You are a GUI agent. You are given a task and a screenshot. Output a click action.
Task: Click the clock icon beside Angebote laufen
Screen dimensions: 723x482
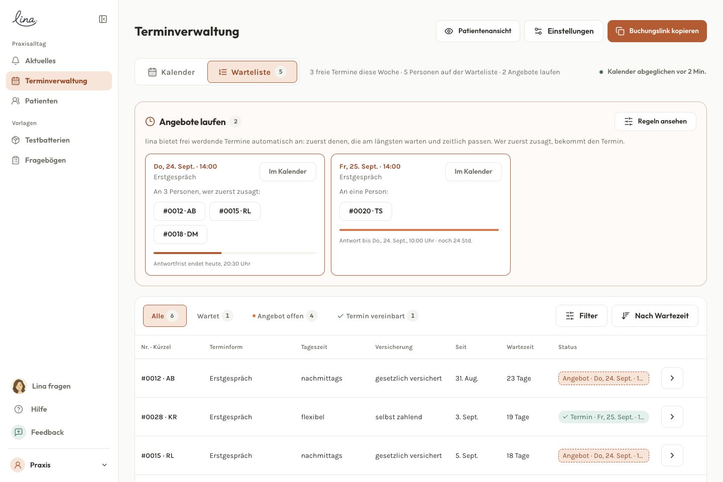(150, 122)
